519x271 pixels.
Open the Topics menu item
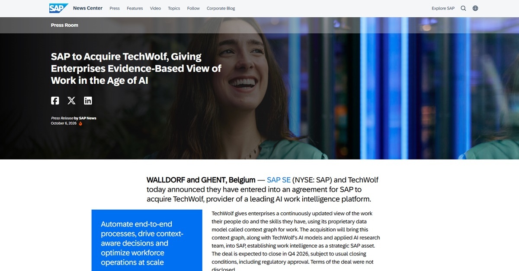174,8
